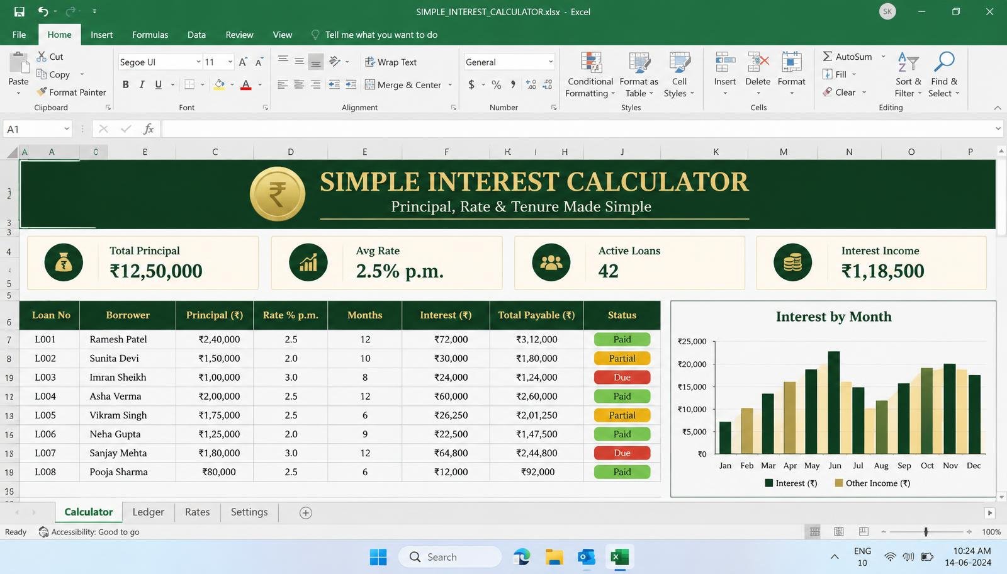Open the General number format dropdown
1007x574 pixels.
click(551, 62)
